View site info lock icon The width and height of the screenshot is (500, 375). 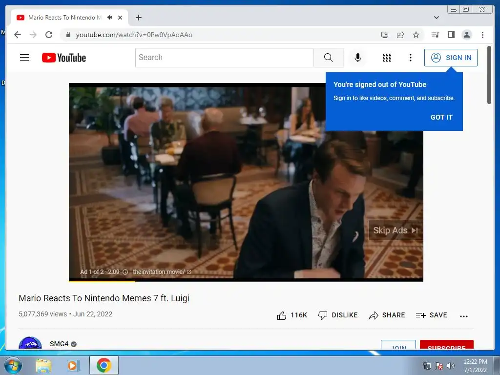(68, 35)
